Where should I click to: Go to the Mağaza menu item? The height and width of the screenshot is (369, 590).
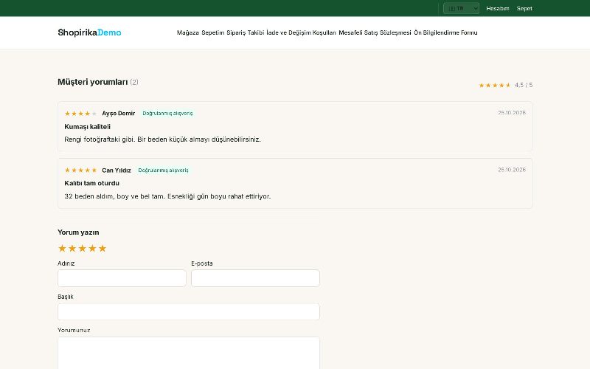pos(188,32)
